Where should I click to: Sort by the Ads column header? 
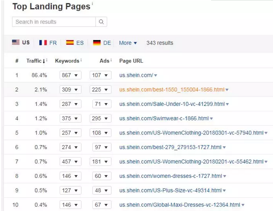tap(105, 61)
